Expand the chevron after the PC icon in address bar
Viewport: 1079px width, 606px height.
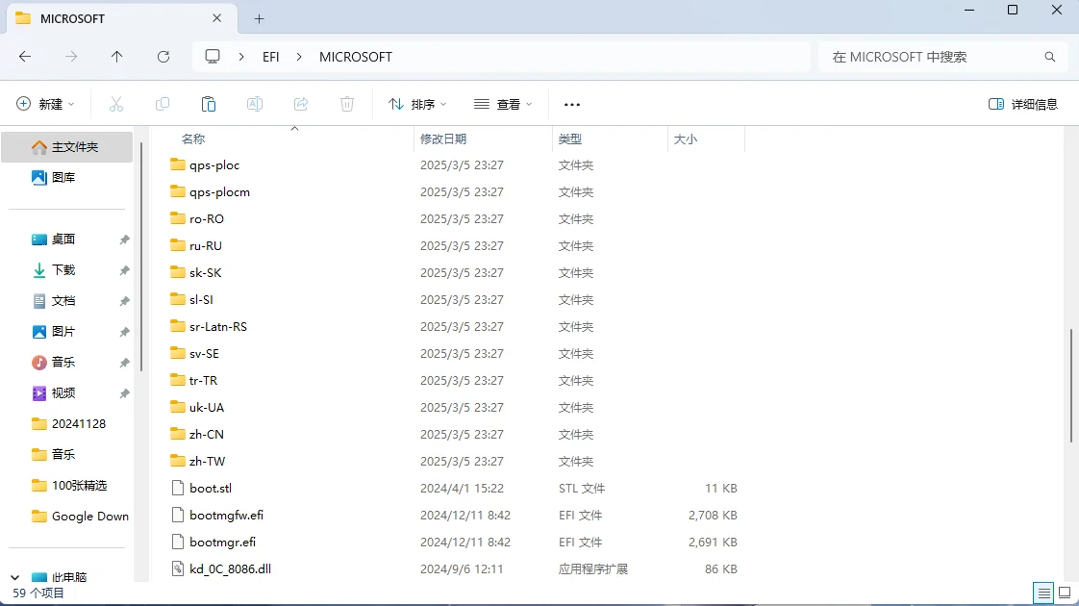click(240, 57)
